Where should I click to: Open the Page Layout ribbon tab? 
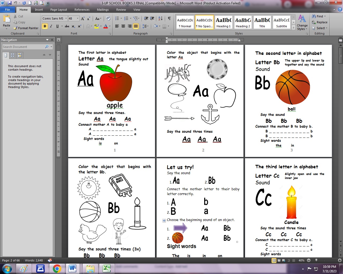pyautogui.click(x=58, y=10)
